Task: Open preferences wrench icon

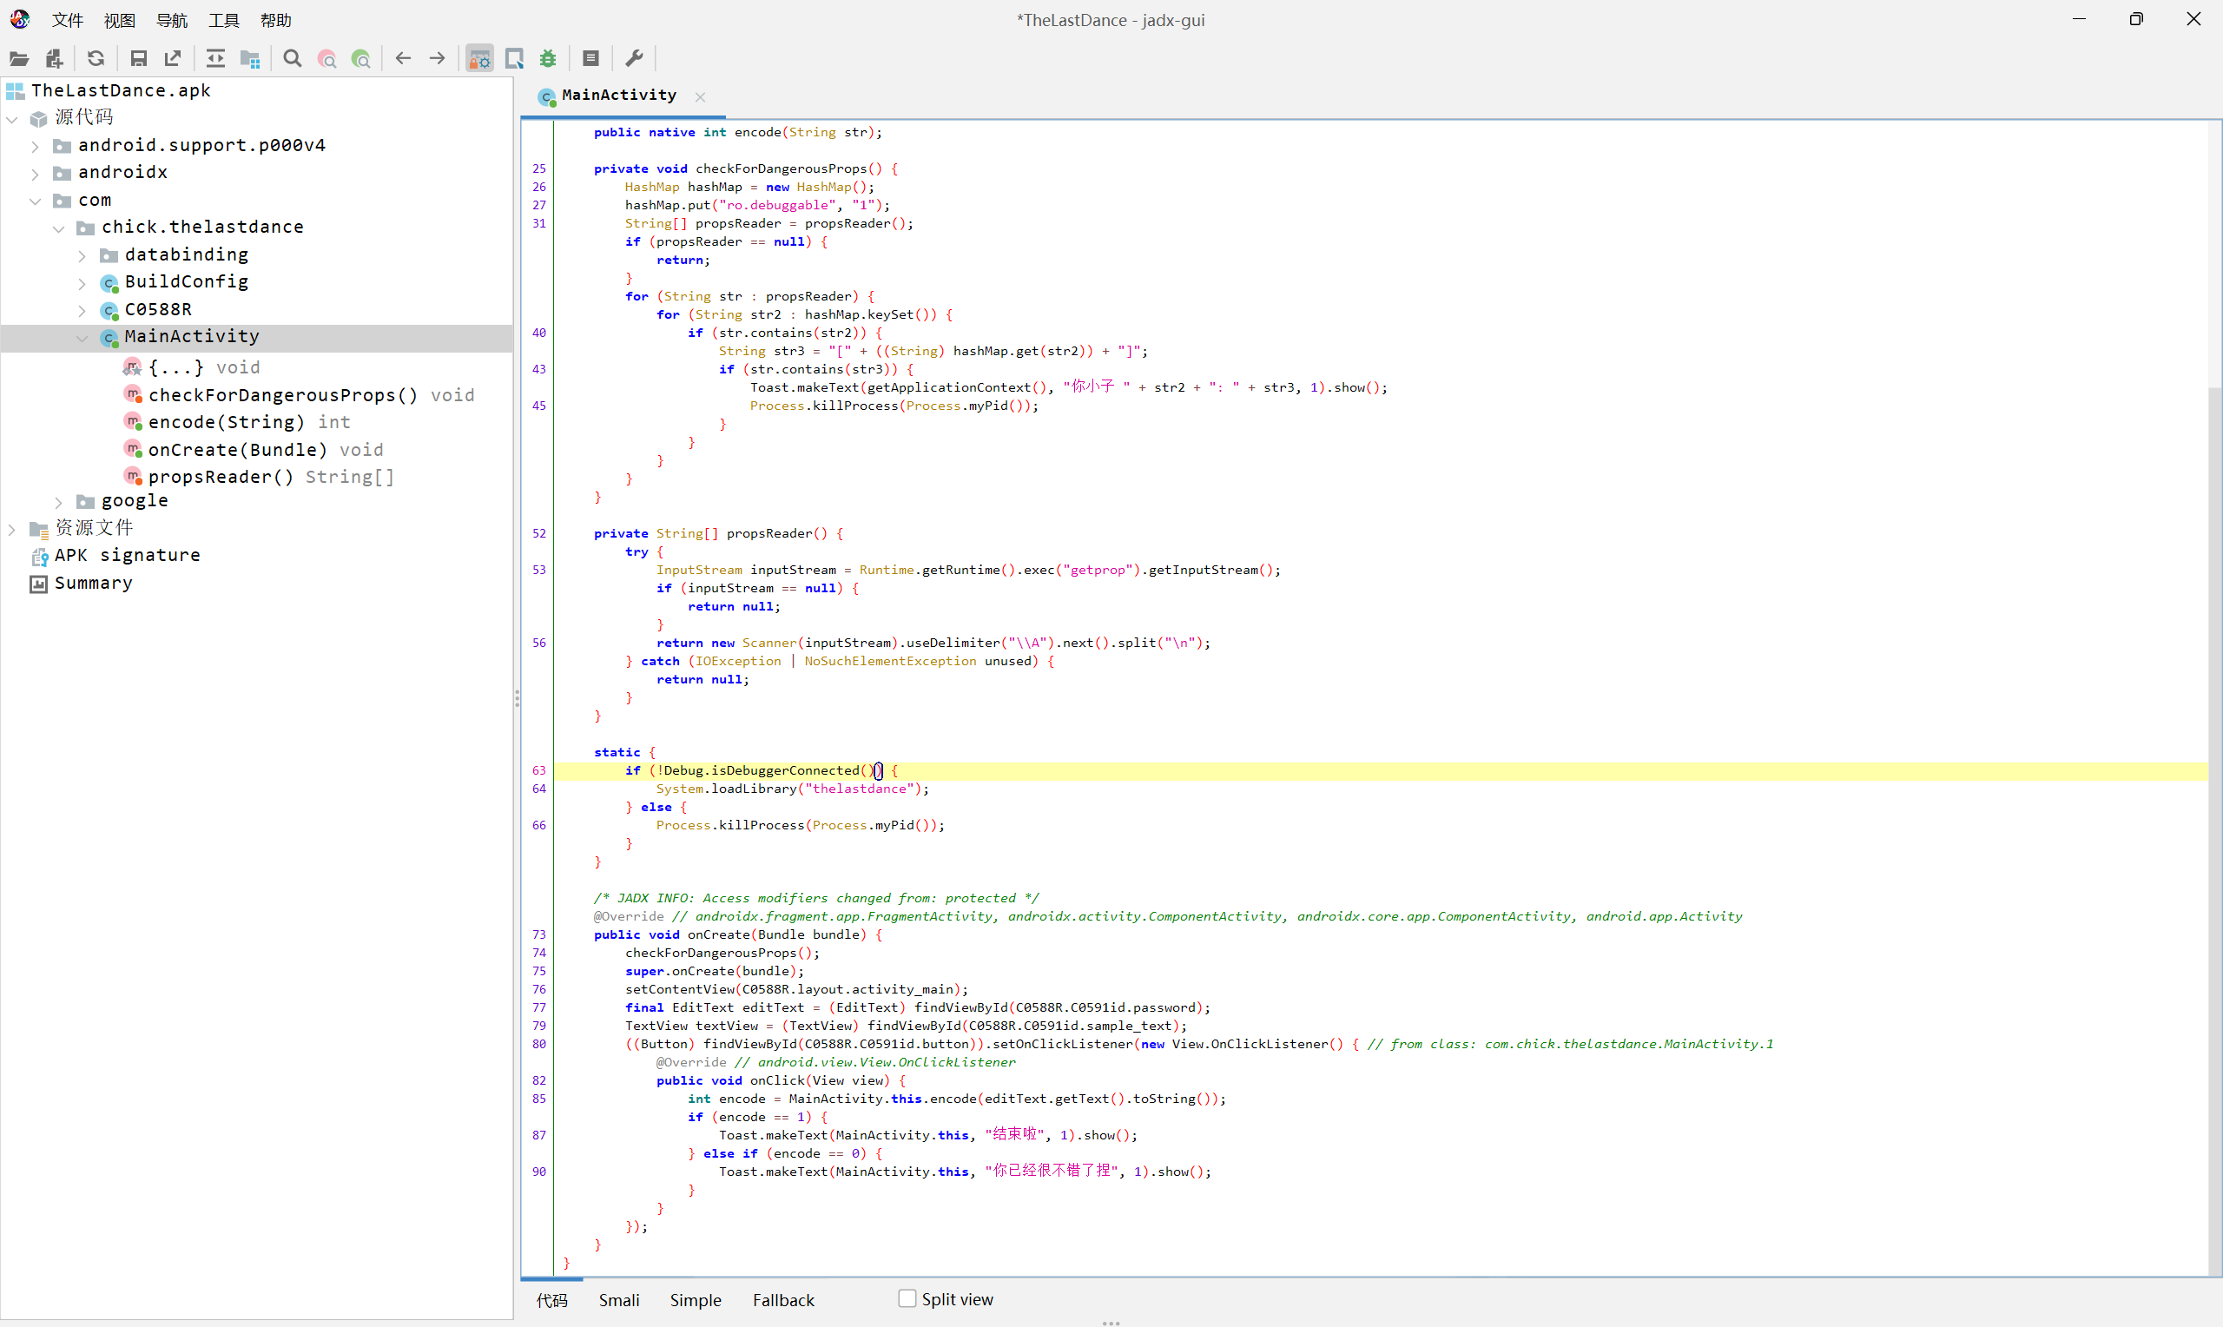Action: [634, 59]
